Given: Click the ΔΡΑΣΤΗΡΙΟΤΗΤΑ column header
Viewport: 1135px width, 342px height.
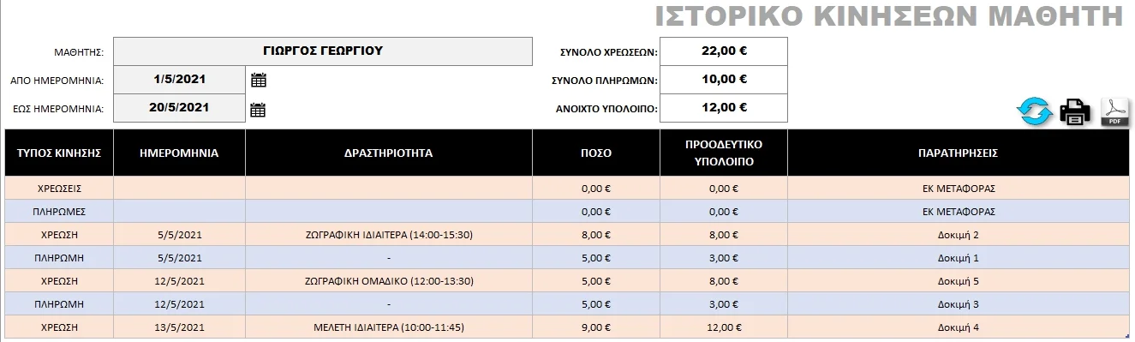Looking at the screenshot, I should point(389,153).
